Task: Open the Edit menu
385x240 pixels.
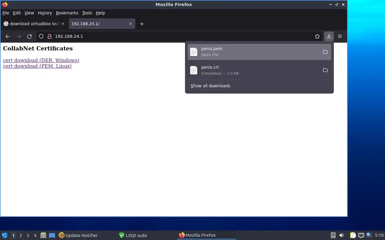Action: coord(17,13)
